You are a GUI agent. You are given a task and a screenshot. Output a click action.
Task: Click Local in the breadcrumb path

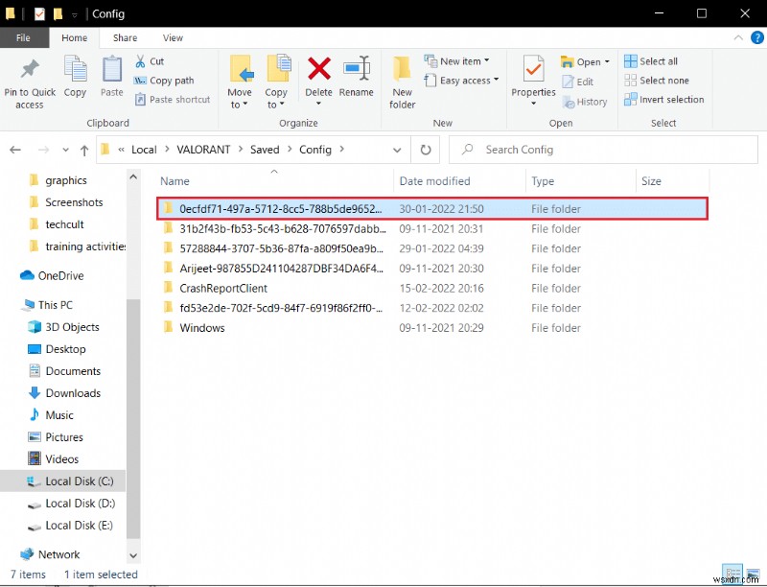coord(144,150)
